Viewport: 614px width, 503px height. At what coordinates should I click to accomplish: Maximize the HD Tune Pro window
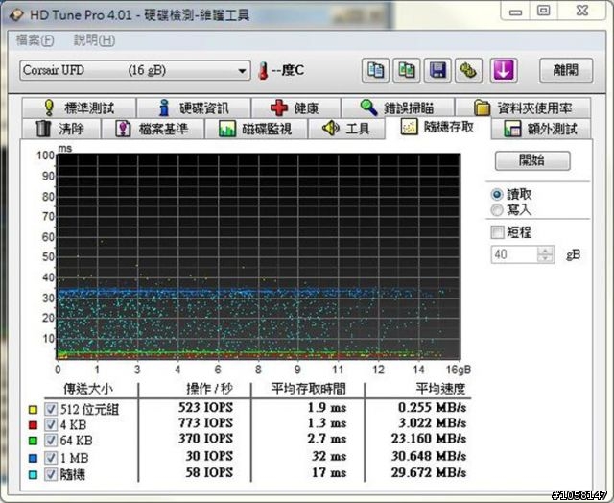[x=544, y=11]
